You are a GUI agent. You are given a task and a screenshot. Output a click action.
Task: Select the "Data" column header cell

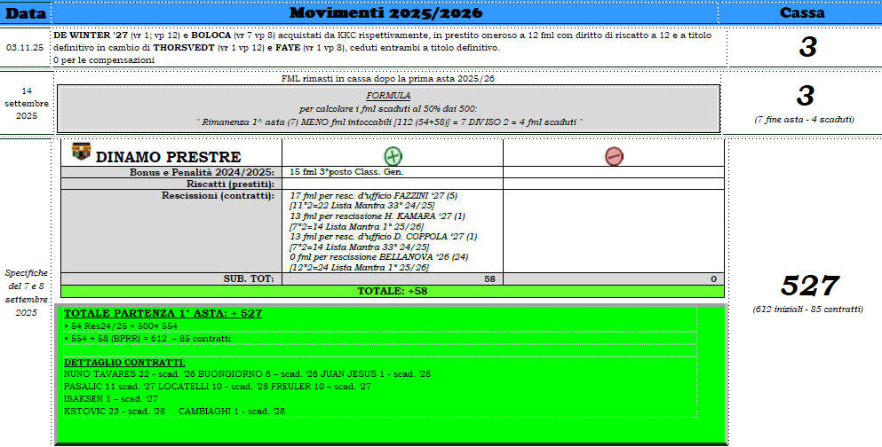26,12
